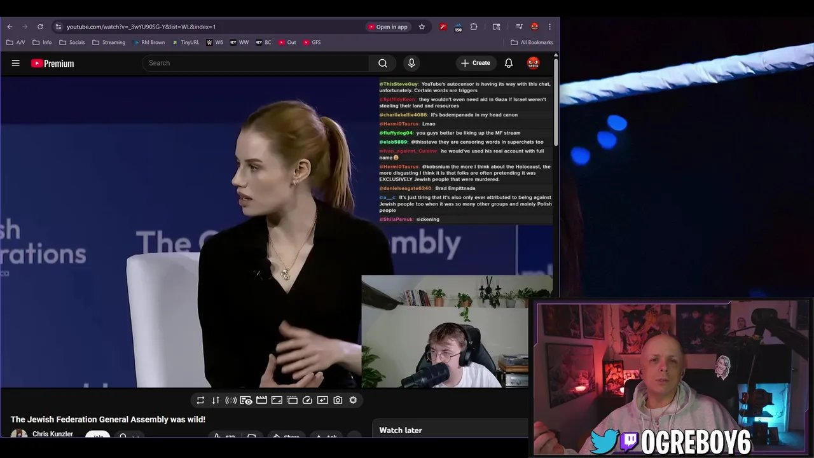Open the GFS bookmark

click(x=312, y=43)
